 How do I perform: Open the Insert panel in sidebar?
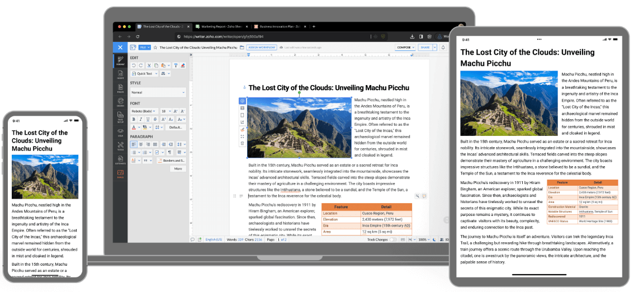120,74
